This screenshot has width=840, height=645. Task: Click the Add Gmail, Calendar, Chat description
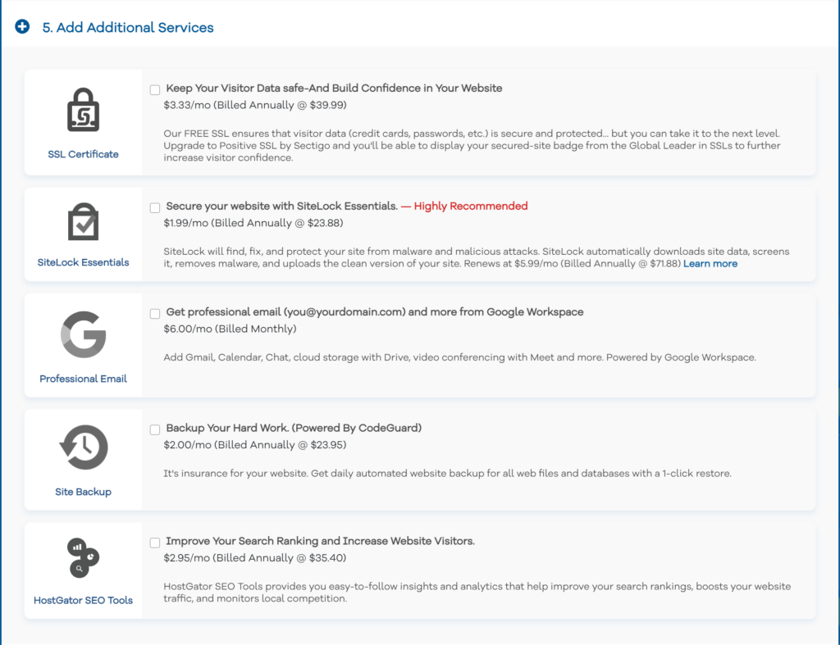(459, 357)
